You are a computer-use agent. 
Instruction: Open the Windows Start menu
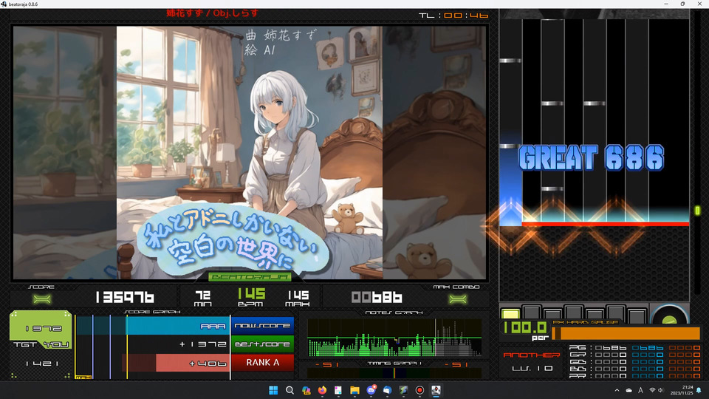pos(273,390)
